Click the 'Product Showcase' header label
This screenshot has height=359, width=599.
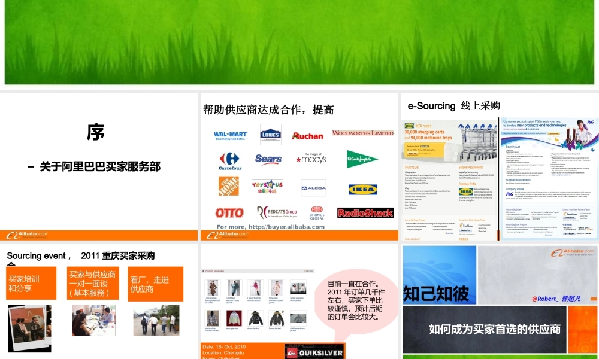click(x=214, y=271)
